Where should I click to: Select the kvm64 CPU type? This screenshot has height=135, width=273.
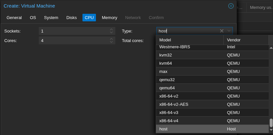tap(166, 63)
